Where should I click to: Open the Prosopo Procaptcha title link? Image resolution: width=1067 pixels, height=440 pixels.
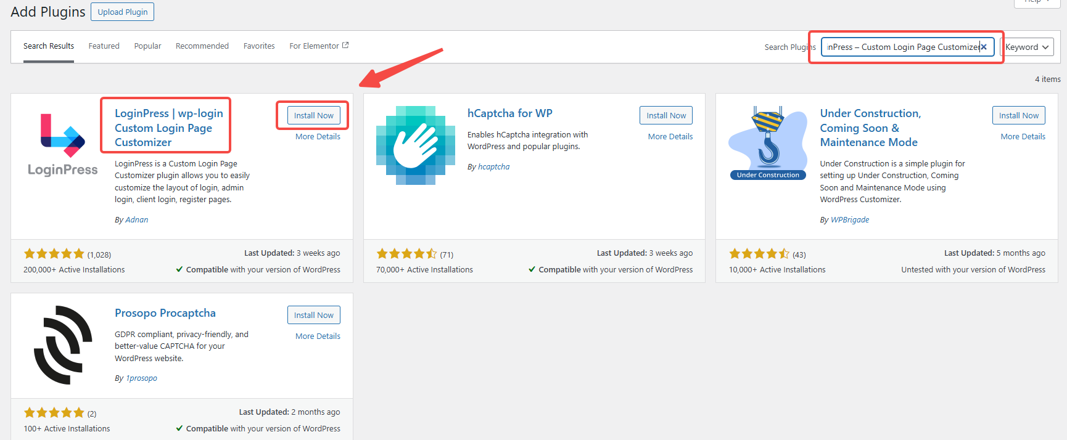click(x=165, y=313)
